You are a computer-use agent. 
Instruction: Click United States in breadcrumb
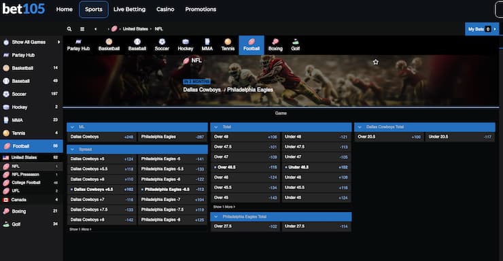click(x=135, y=29)
